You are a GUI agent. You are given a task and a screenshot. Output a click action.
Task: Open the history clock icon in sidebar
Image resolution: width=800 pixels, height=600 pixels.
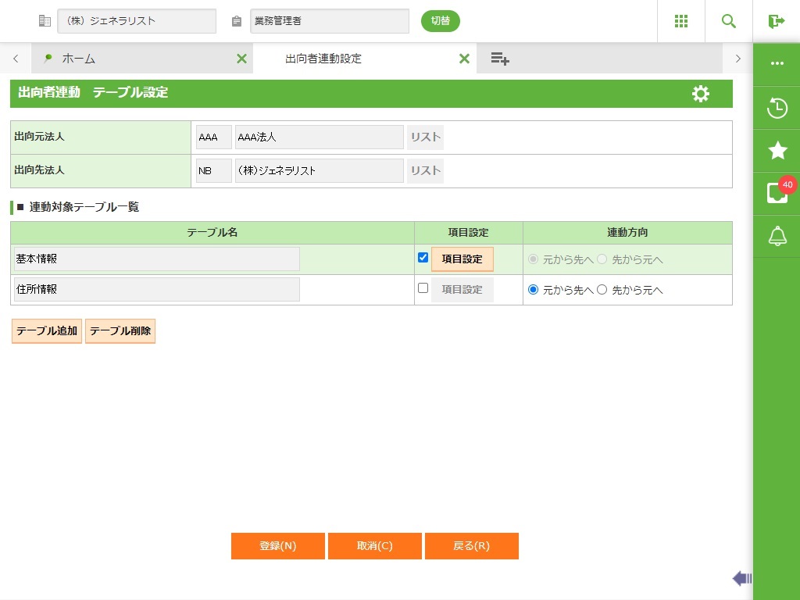[777, 108]
